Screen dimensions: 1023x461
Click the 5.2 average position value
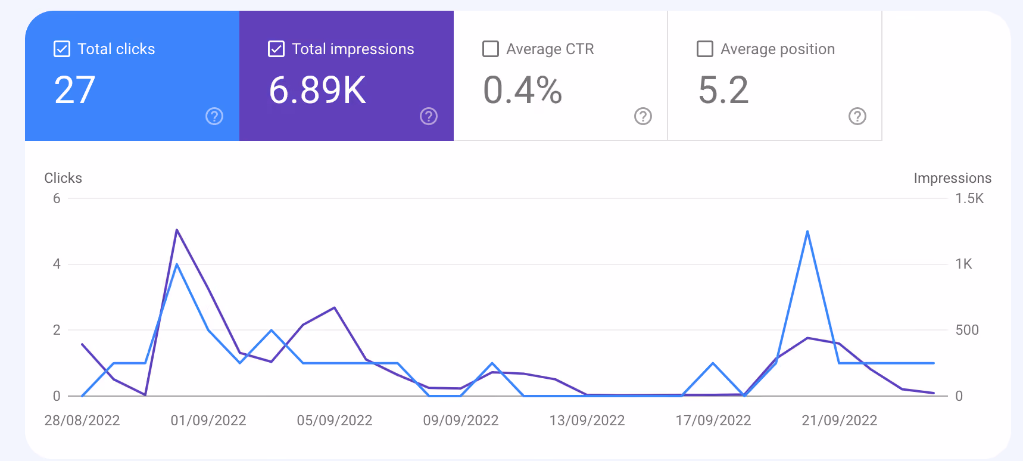723,91
